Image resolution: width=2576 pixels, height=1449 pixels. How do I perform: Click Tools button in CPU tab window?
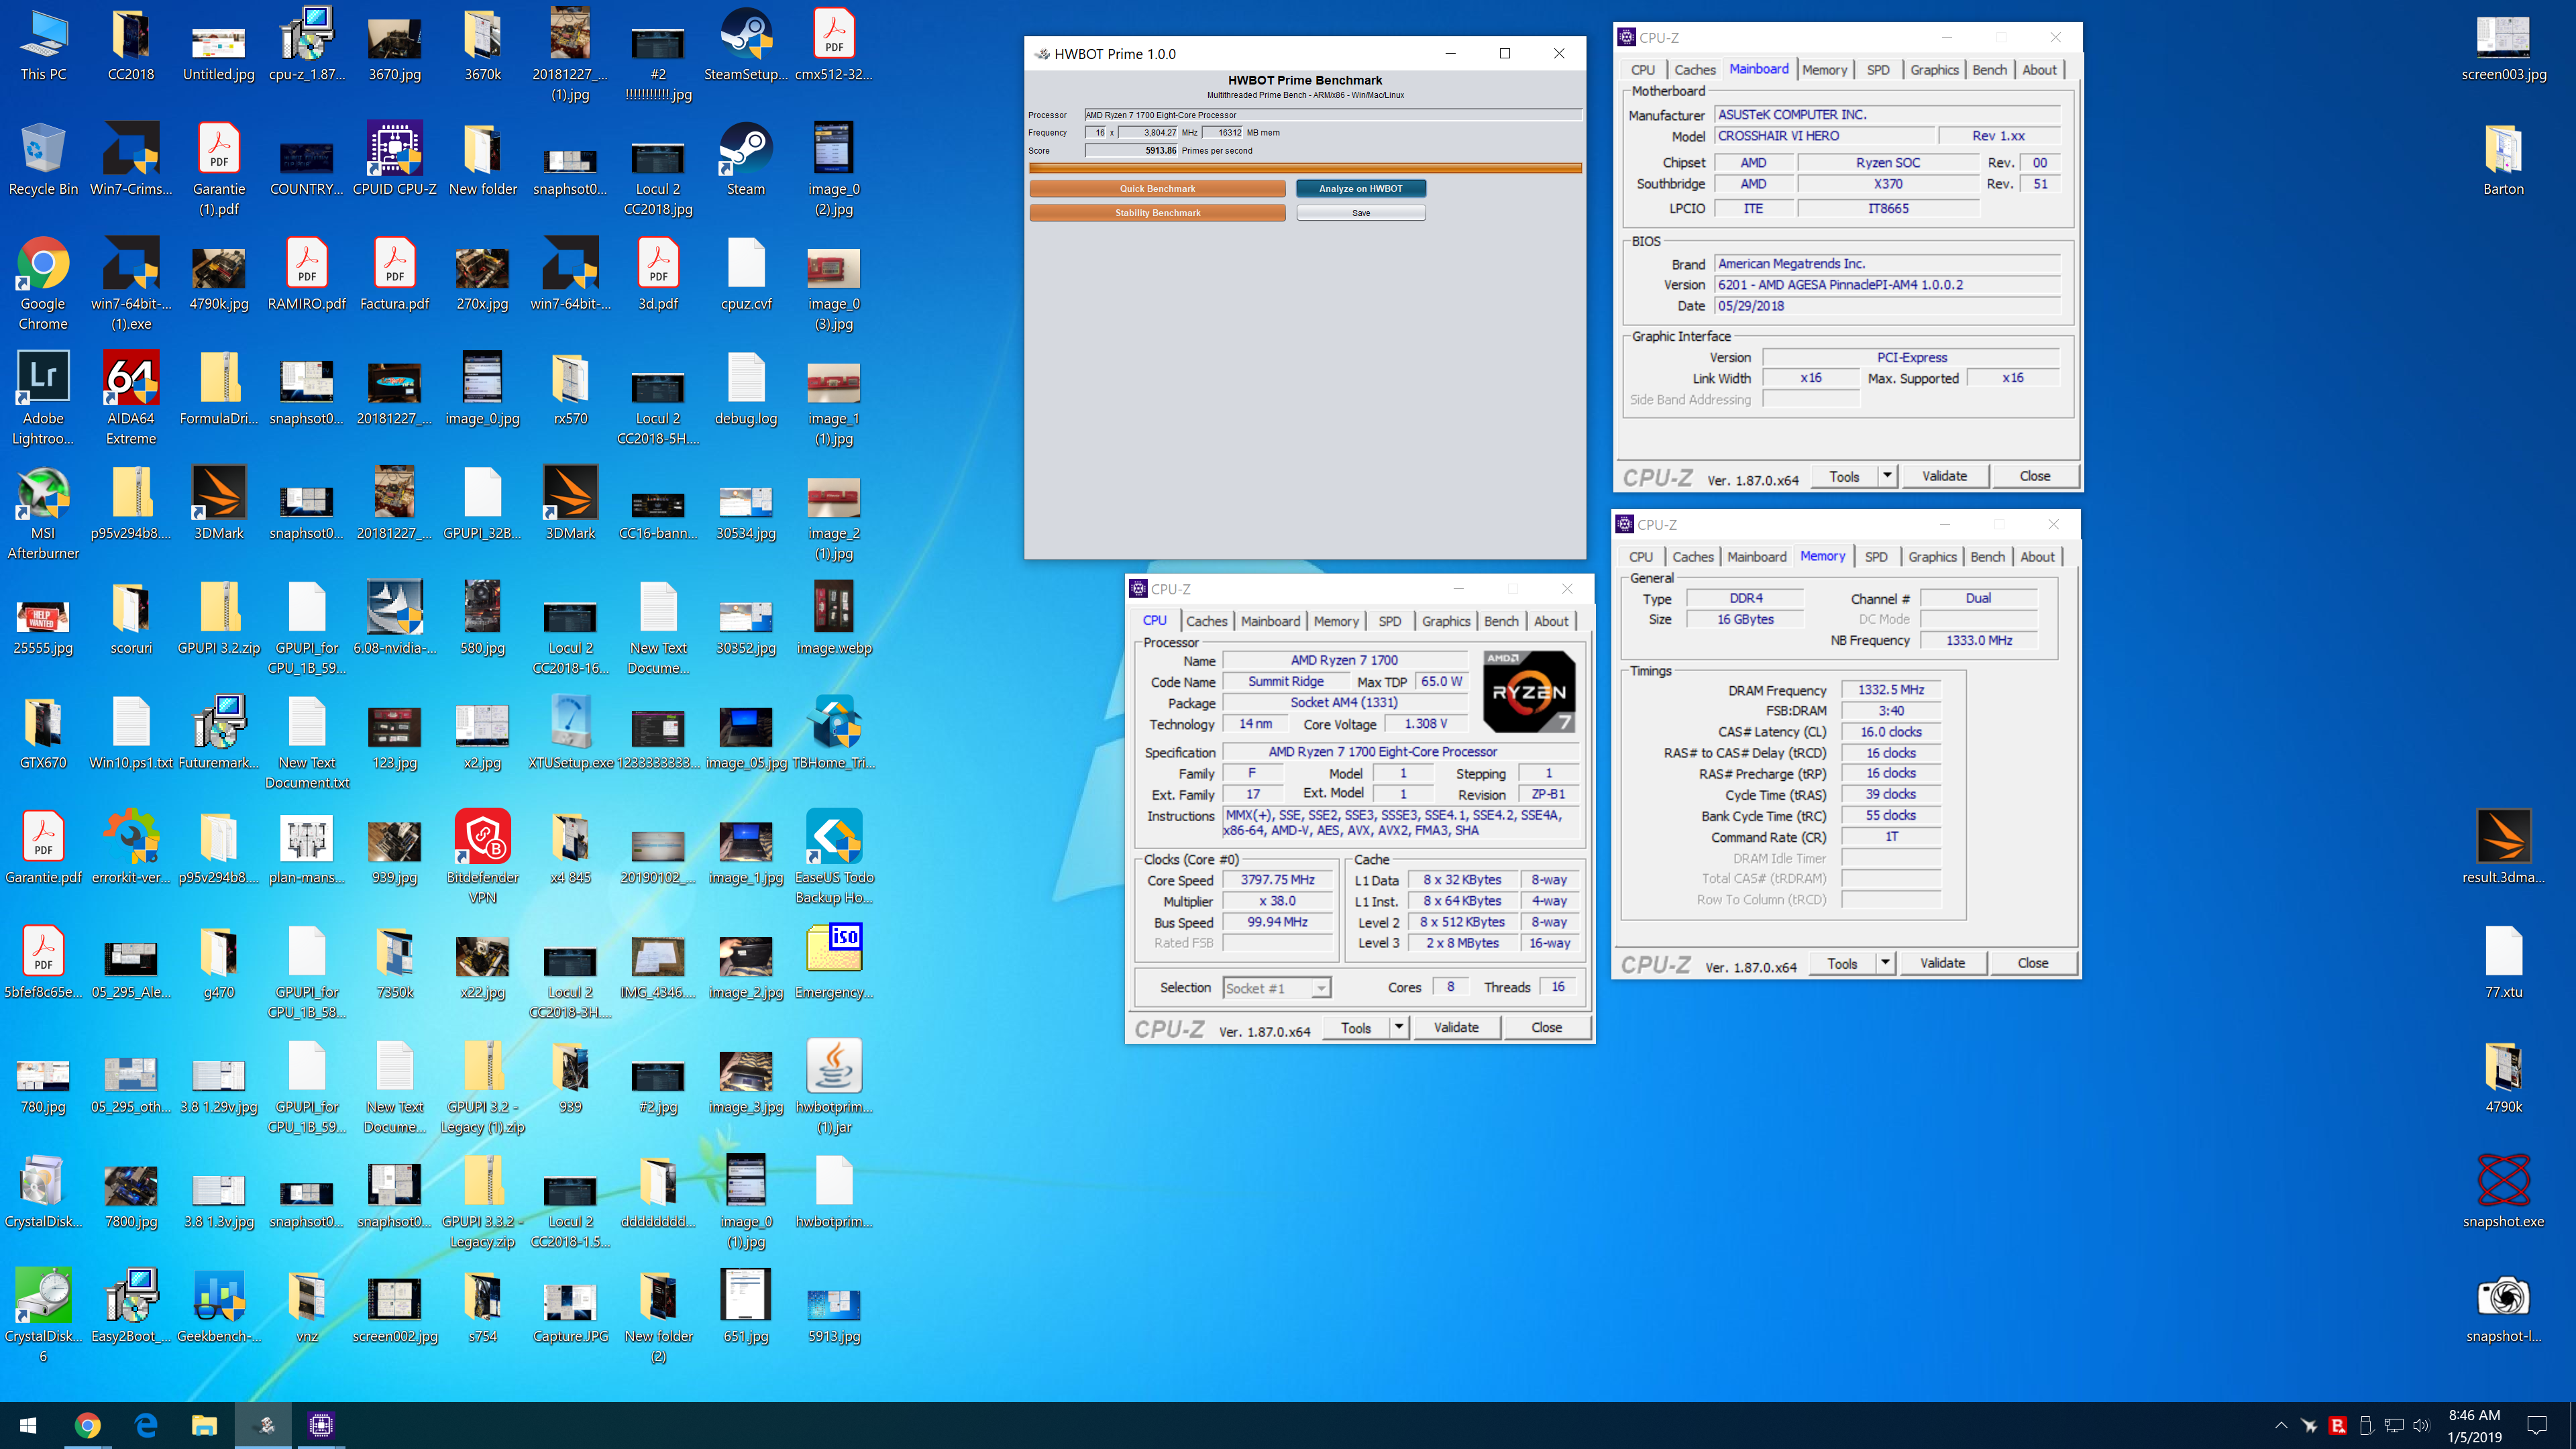[1356, 1027]
